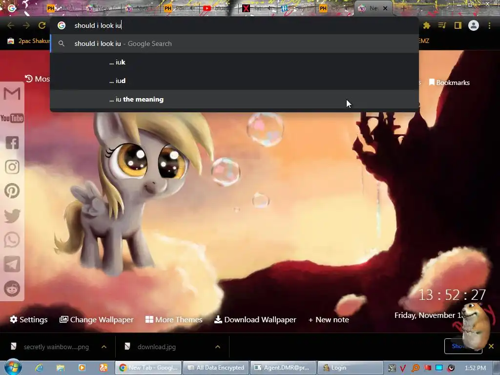The height and width of the screenshot is (375, 500).
Task: Choose the "iud" suggestion
Action: (234, 81)
